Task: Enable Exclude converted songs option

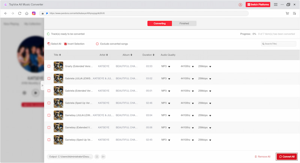Action: click(97, 44)
